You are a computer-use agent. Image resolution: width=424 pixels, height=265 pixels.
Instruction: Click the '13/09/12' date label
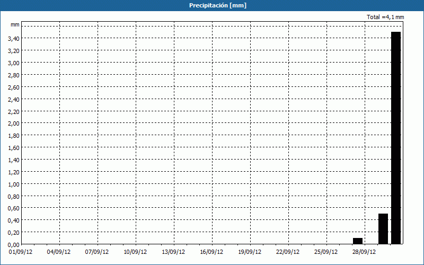click(173, 252)
